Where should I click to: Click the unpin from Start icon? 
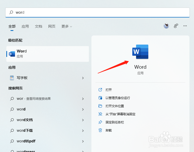100,114
